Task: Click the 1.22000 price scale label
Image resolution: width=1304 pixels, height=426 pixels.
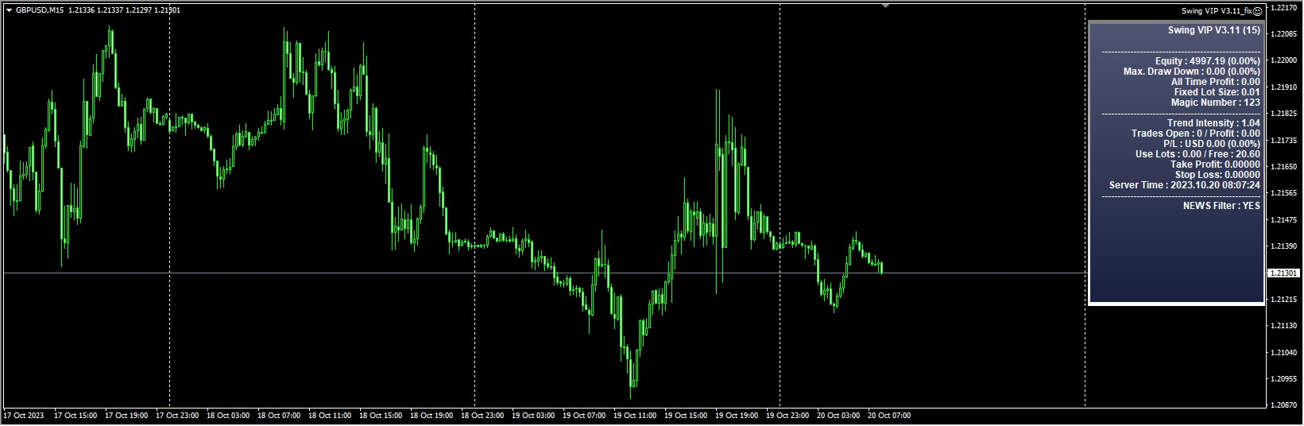Action: [1283, 60]
